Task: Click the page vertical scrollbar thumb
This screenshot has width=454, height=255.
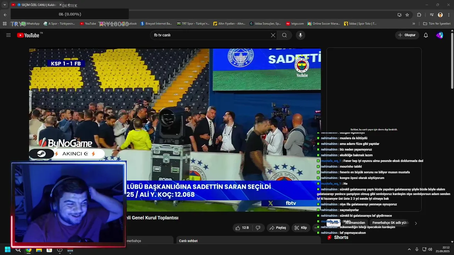Action: pyautogui.click(x=452, y=60)
